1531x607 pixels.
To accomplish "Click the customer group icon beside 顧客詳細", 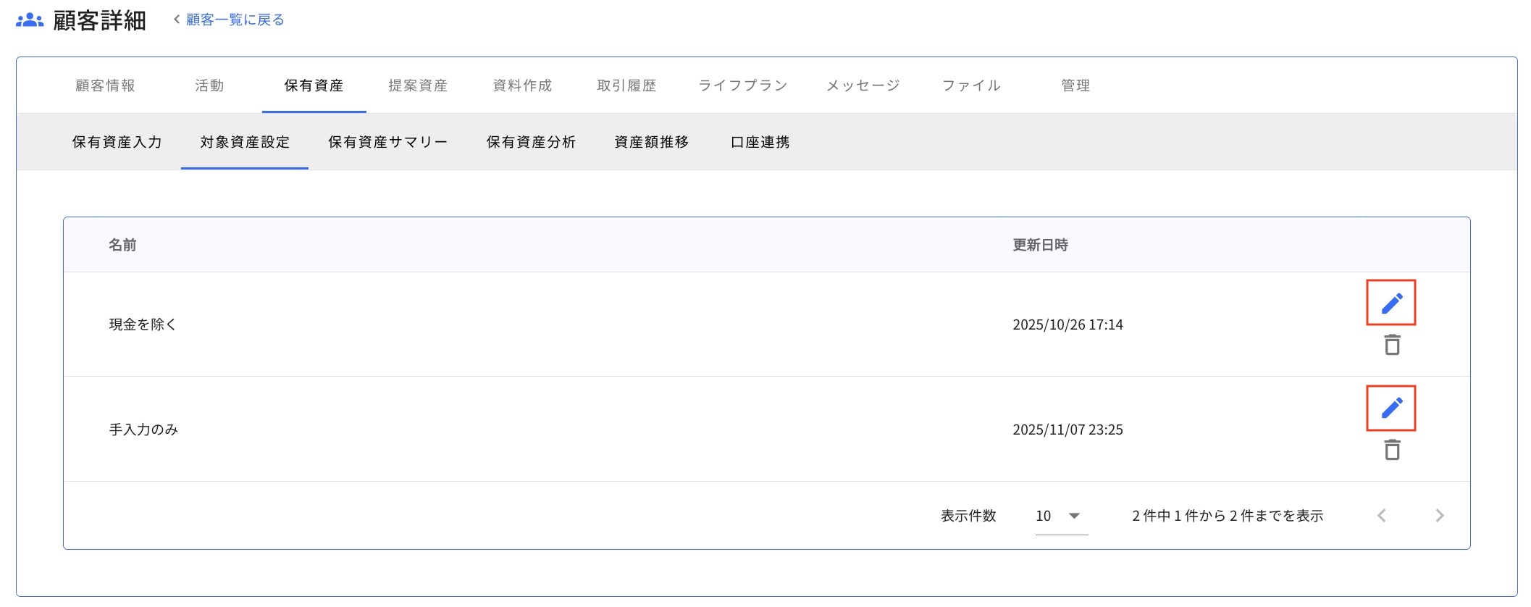I will (x=30, y=20).
